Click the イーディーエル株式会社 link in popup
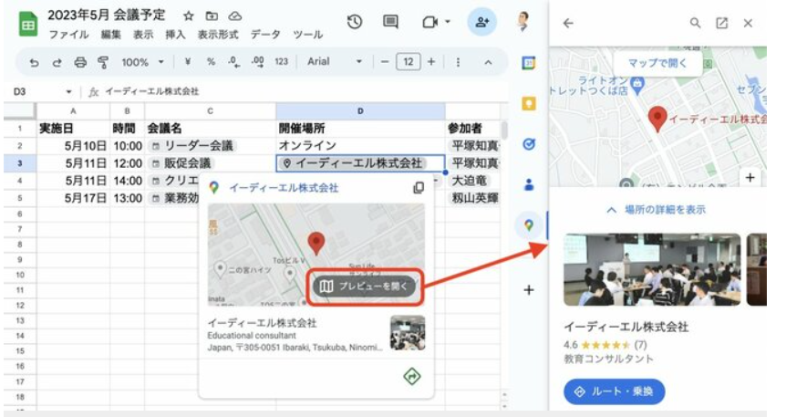This screenshot has width=786, height=417. [x=284, y=188]
